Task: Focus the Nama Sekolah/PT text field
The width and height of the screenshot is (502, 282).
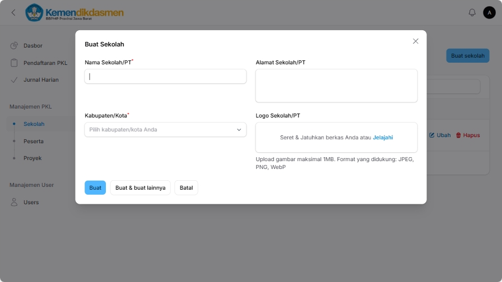Action: (x=165, y=77)
